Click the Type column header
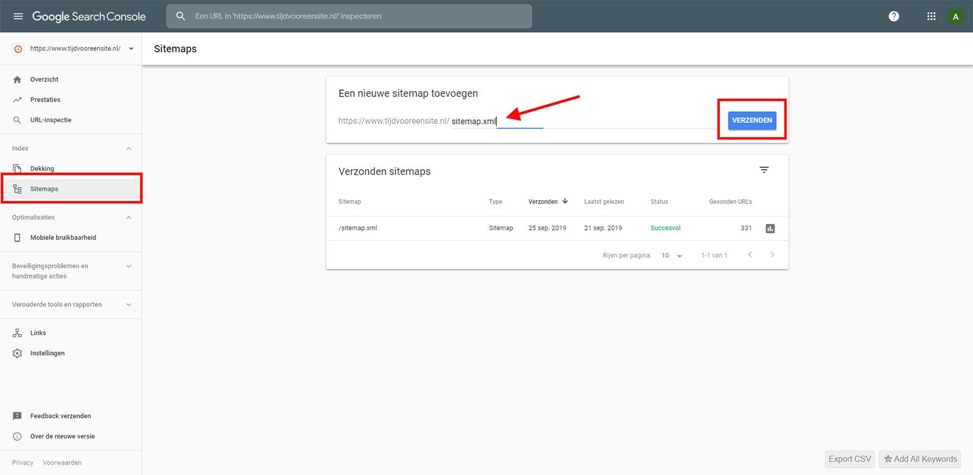973x475 pixels. tap(496, 201)
